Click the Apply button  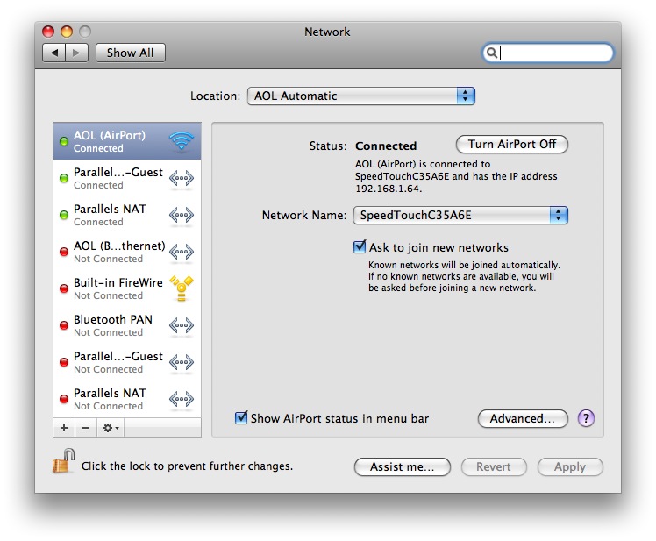tap(570, 466)
